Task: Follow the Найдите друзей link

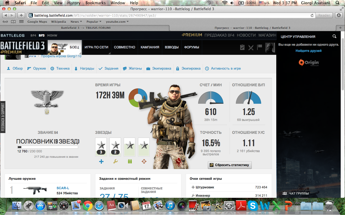Action: [309, 51]
